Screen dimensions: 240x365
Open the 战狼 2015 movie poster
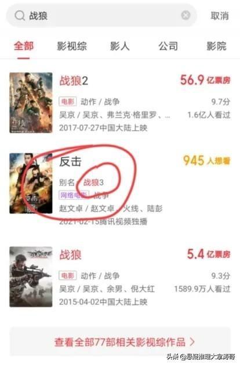[31, 277]
